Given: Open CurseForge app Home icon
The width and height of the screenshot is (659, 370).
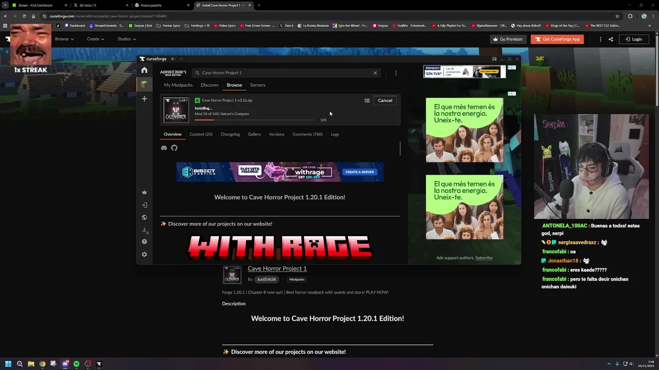Looking at the screenshot, I should click(144, 70).
